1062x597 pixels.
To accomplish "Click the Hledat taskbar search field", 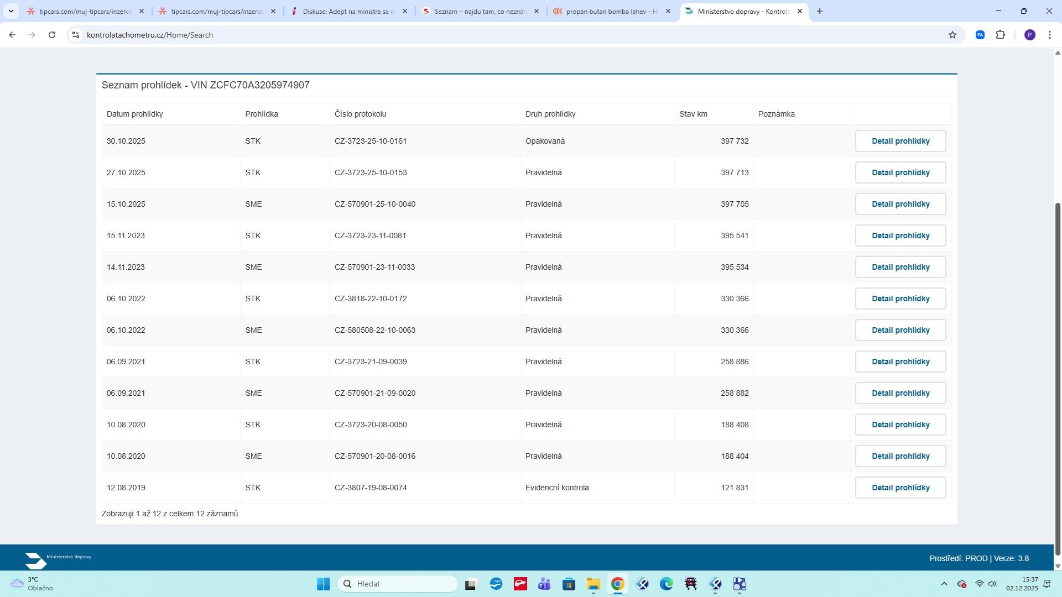I will pyautogui.click(x=398, y=584).
